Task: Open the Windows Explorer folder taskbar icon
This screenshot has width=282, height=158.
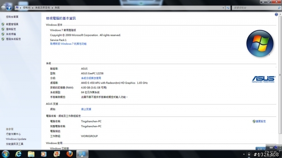Action: tap(31, 154)
